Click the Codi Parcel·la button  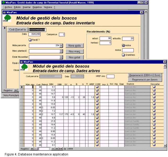[x=18, y=30]
